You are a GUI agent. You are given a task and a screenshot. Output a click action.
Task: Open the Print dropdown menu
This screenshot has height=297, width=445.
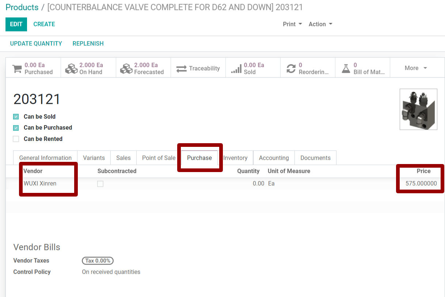pos(292,24)
